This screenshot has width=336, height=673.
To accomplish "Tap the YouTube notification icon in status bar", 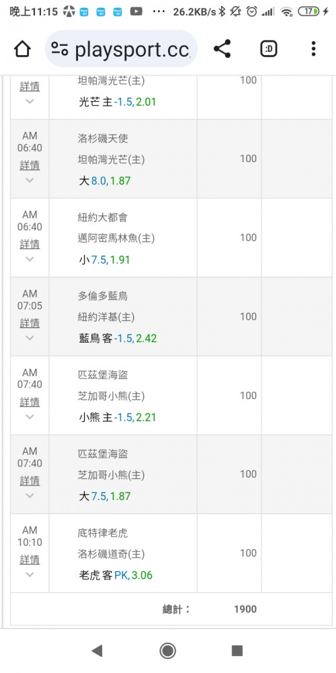I will tap(136, 11).
